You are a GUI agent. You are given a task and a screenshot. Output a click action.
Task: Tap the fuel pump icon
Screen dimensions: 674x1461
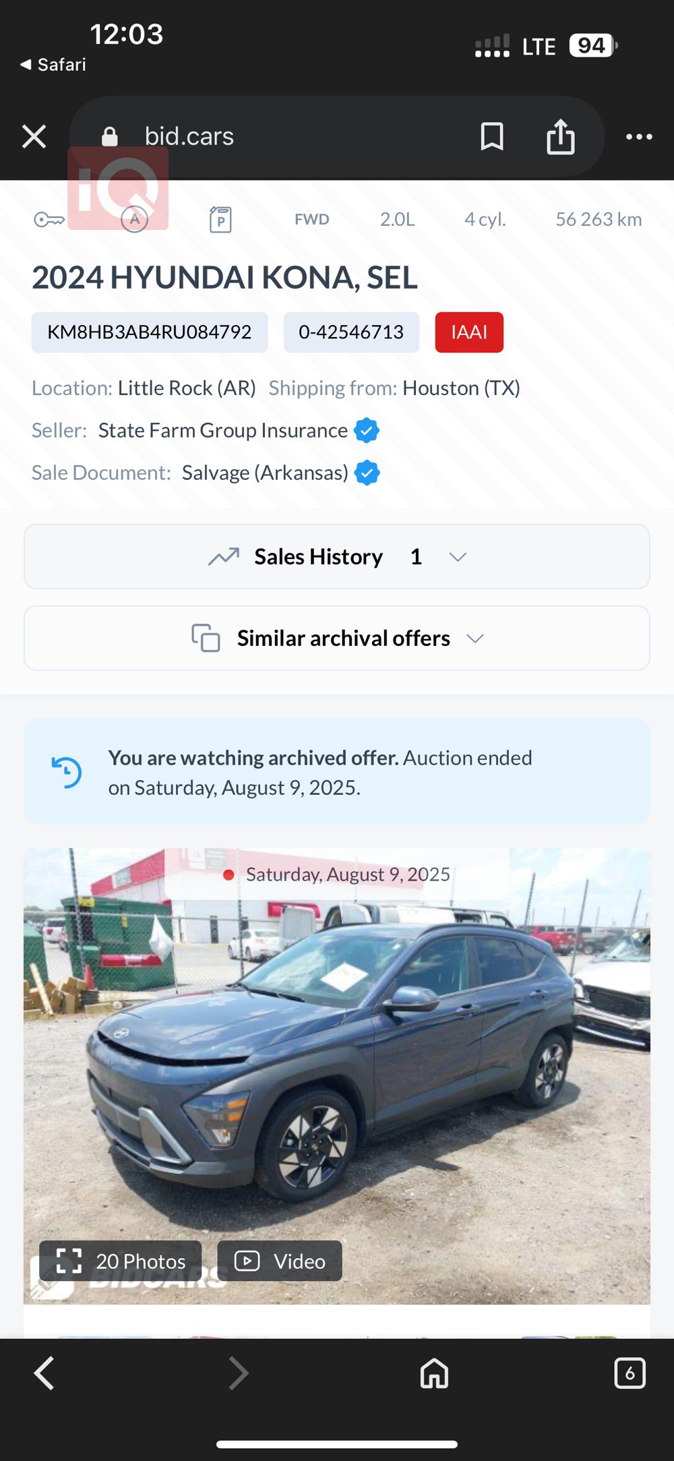coord(220,220)
